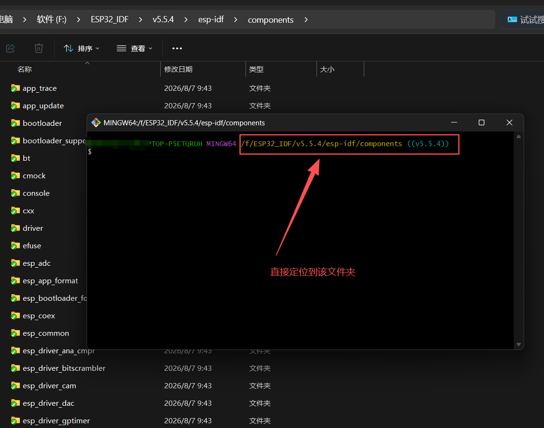Viewport: 544px width, 428px height.
Task: Sort by the 类型 column header
Action: coord(256,70)
